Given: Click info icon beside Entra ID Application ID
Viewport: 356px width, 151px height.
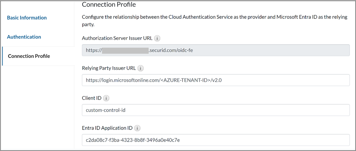Looking at the screenshot, I should tap(137, 128).
